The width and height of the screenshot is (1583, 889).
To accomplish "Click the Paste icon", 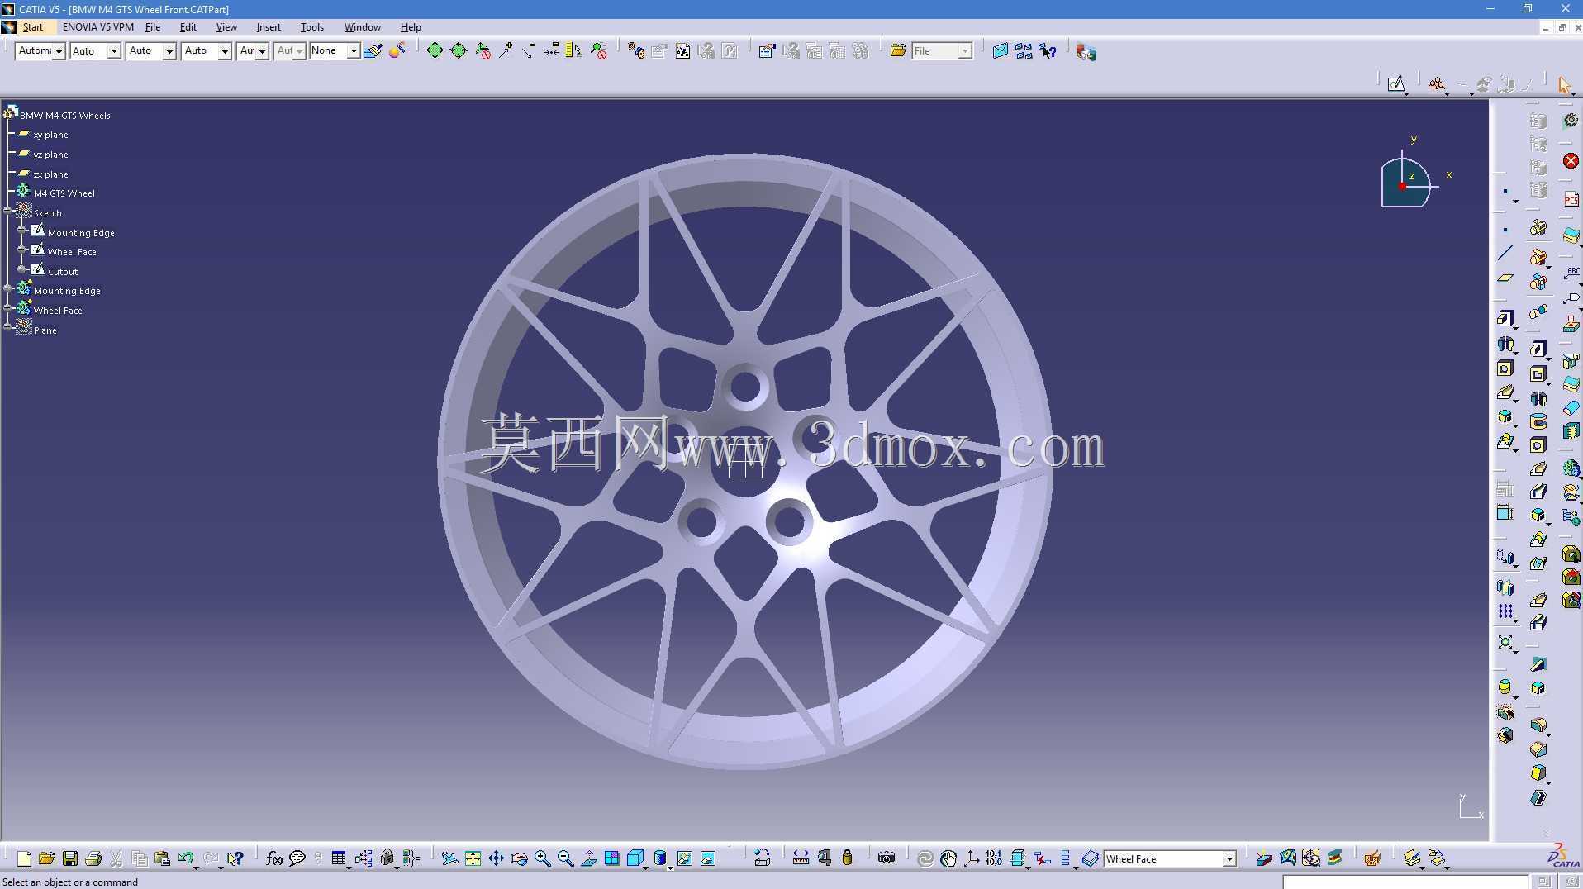I will point(162,858).
